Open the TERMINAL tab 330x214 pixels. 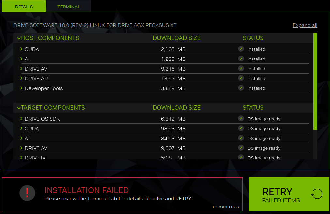point(68,6)
